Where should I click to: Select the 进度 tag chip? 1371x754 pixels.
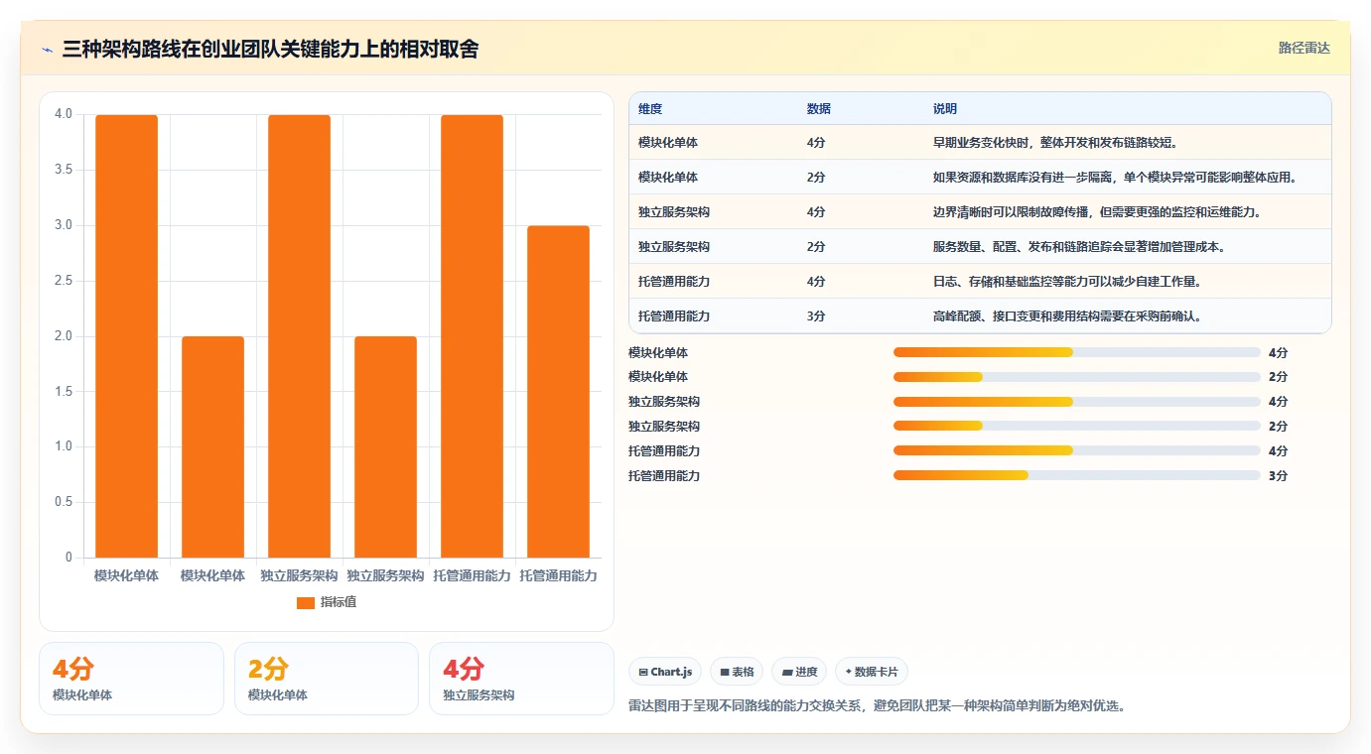point(799,672)
